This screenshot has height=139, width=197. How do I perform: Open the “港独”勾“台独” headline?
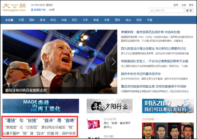[x=40, y=120]
